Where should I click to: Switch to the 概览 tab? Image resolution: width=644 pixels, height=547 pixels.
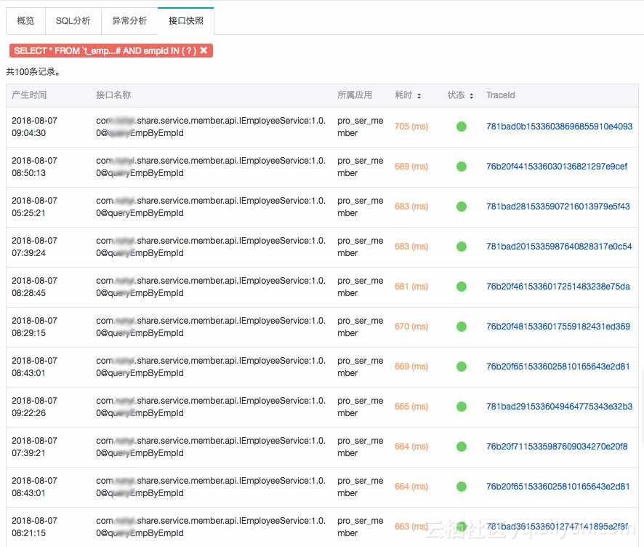pos(25,20)
